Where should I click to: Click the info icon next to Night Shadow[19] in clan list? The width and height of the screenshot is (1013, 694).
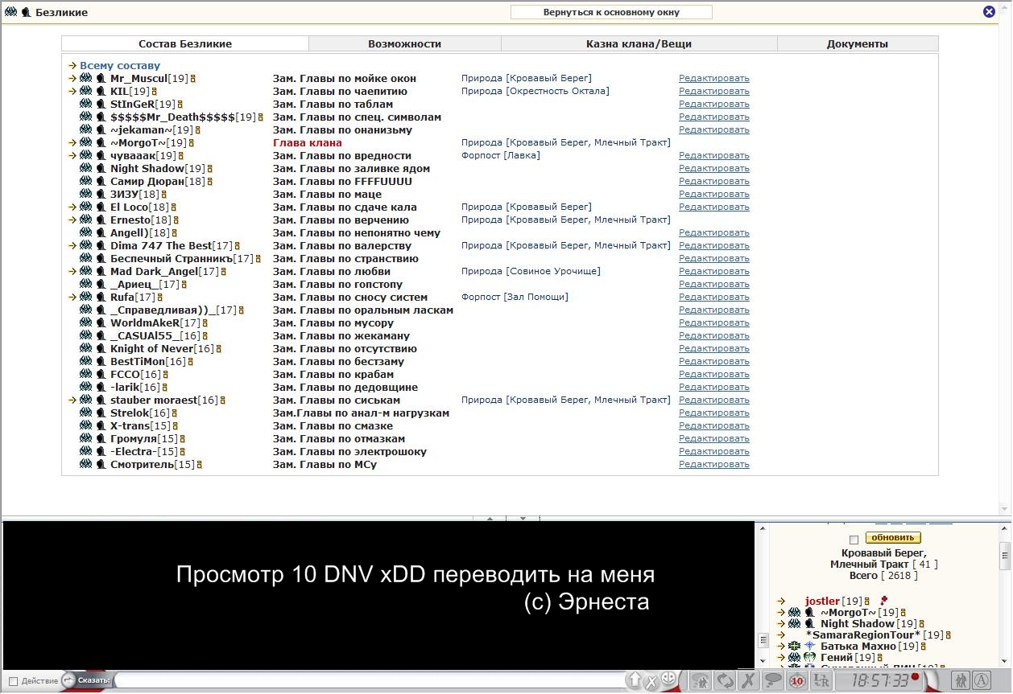click(210, 169)
